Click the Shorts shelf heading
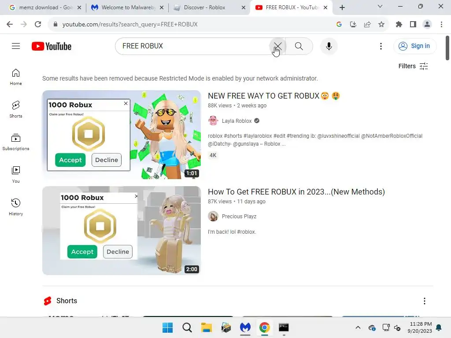The width and height of the screenshot is (451, 338). [x=67, y=301]
